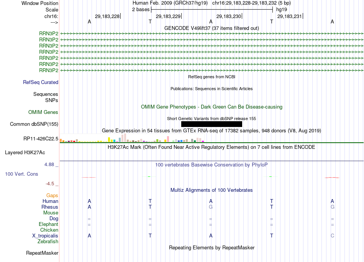Open 100 vertebrates Basewise Conservation by PhyloP title
Viewport: 364px width, 262px height.
(212, 165)
